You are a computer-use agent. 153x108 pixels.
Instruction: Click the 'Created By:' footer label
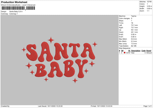(5, 106)
